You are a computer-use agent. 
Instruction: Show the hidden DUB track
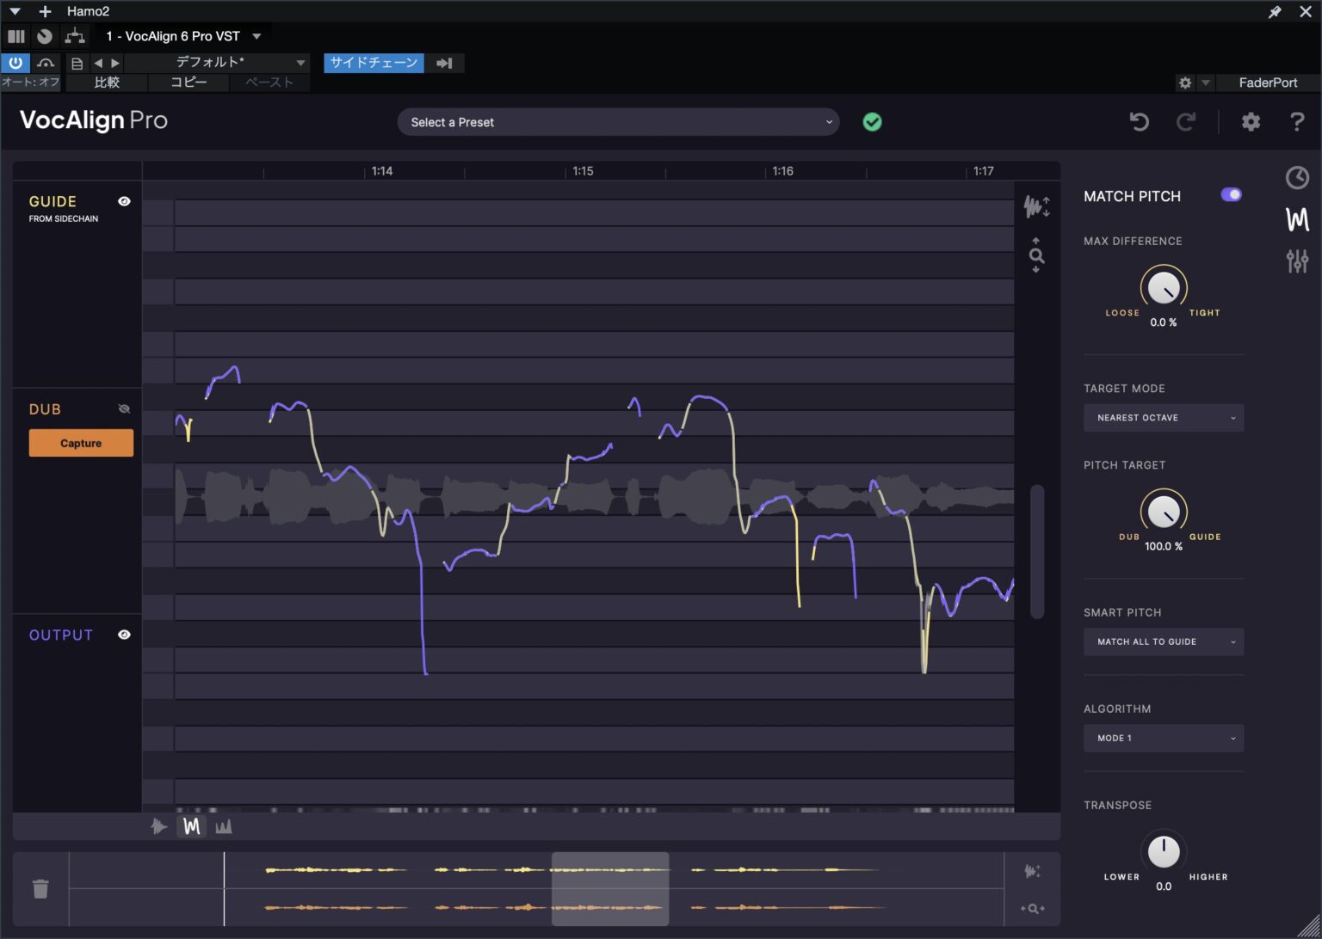pos(124,408)
